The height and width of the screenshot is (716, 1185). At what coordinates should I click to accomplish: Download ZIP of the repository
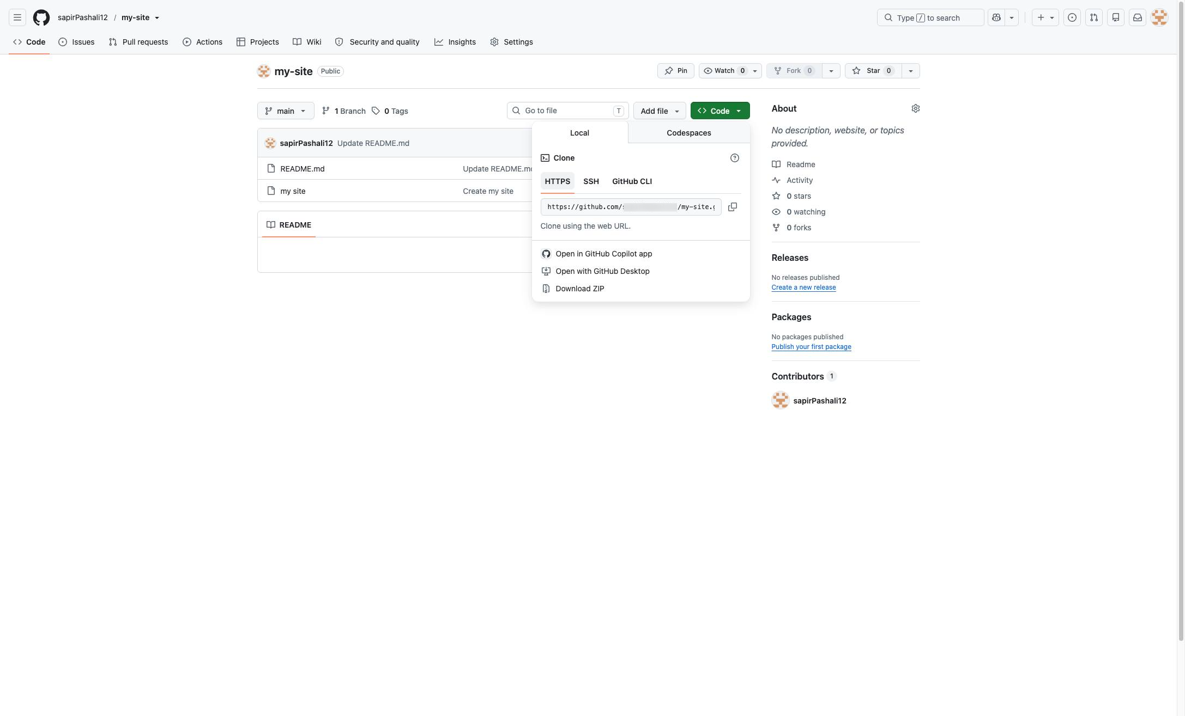pyautogui.click(x=641, y=289)
